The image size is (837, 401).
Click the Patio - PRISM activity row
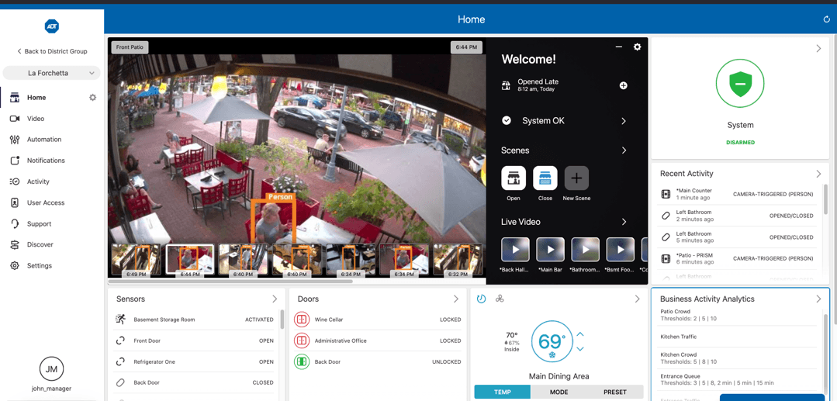pyautogui.click(x=737, y=258)
